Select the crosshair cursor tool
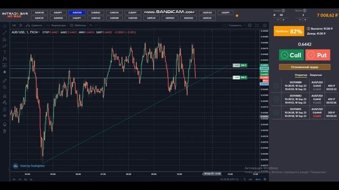The height and width of the screenshot is (190, 339). point(5,26)
